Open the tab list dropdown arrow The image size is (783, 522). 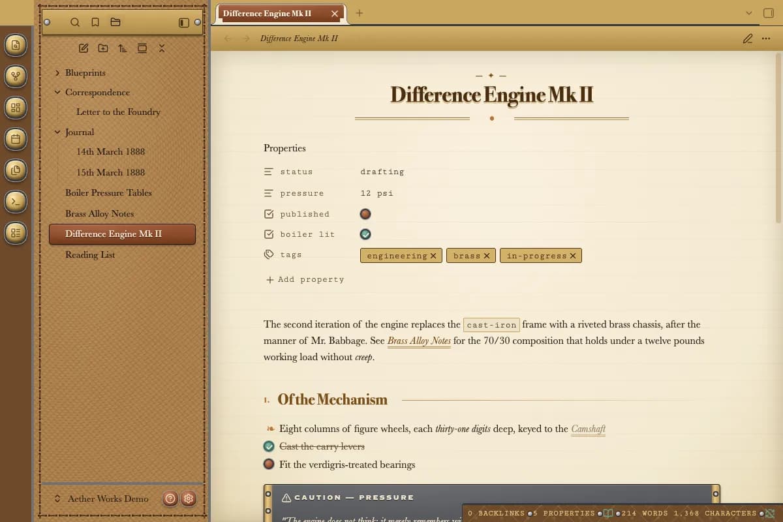pyautogui.click(x=748, y=13)
